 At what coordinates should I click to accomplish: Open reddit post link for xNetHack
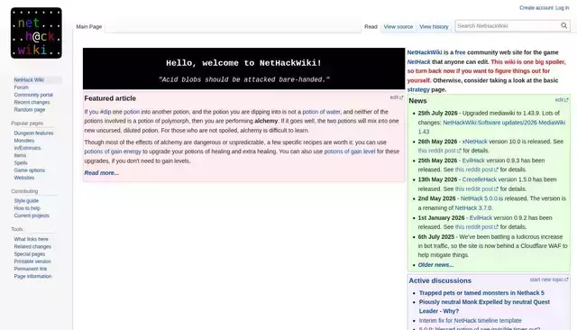pos(439,151)
